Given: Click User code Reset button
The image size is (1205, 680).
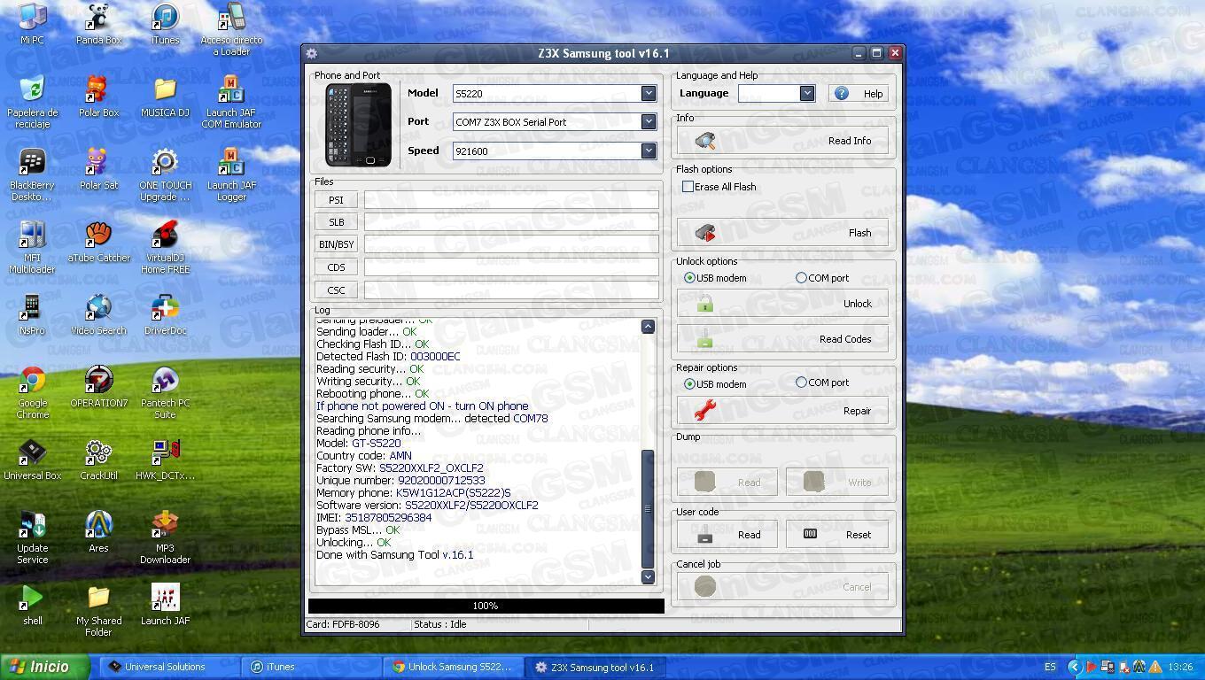Looking at the screenshot, I should [837, 535].
